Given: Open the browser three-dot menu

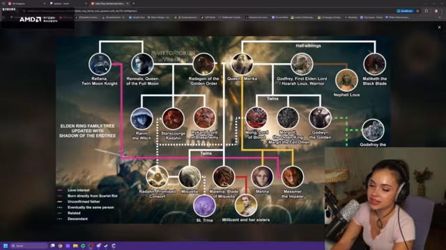Looking at the screenshot, I should pos(443,11).
